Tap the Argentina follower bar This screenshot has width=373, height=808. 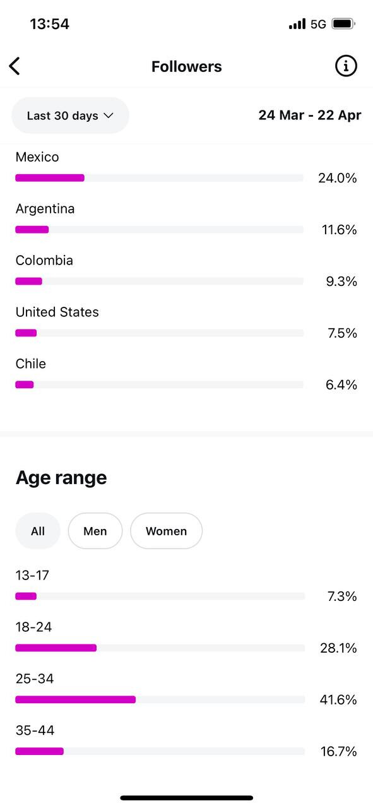(x=159, y=230)
